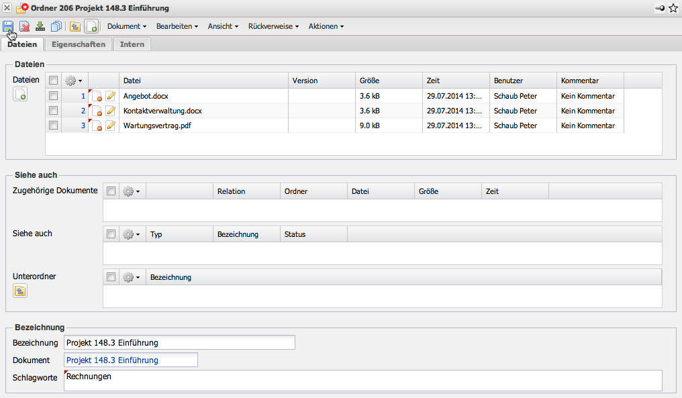This screenshot has width=682, height=398.
Task: Switch to the Eigenschaften tab
Action: tap(79, 44)
